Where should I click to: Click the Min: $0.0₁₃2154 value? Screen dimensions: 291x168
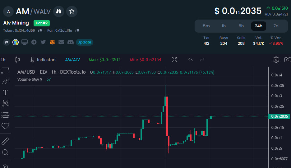[145, 60]
